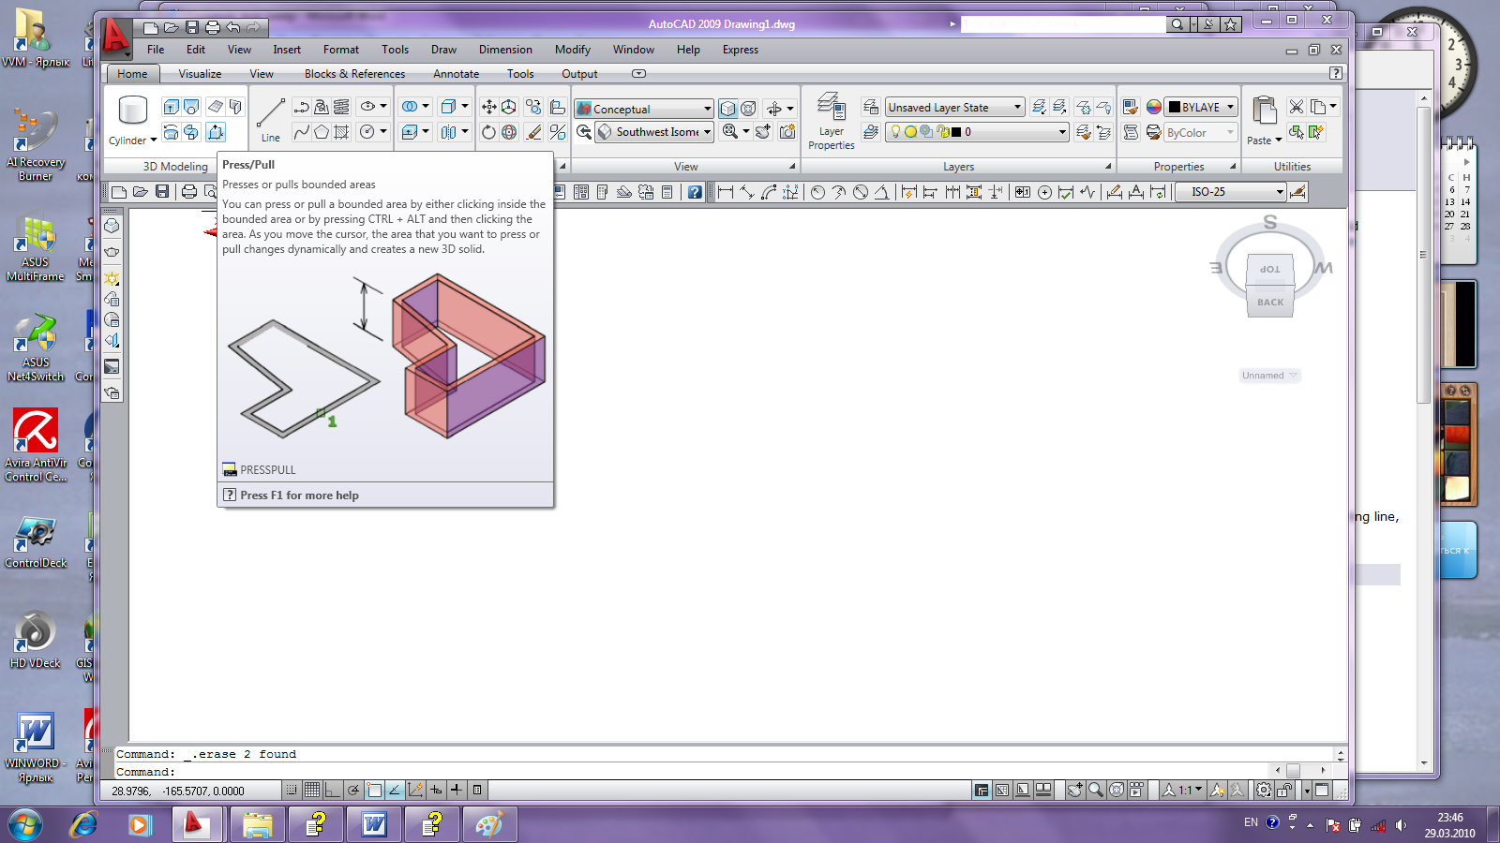Toggle Grid Display in status bar
Screen dimensions: 1500x843
312,791
